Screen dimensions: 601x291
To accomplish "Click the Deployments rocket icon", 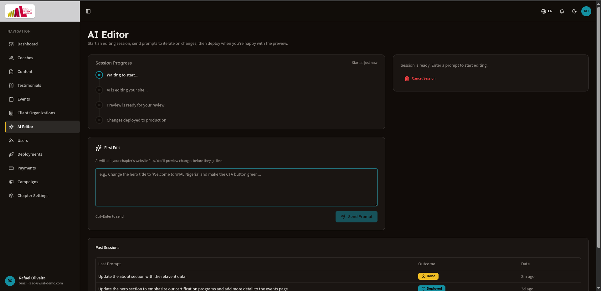I will [11, 154].
